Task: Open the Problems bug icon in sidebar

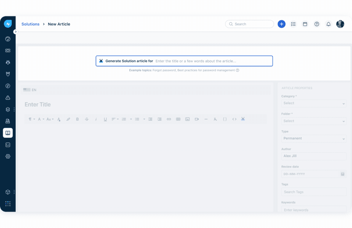Action: coord(8,62)
